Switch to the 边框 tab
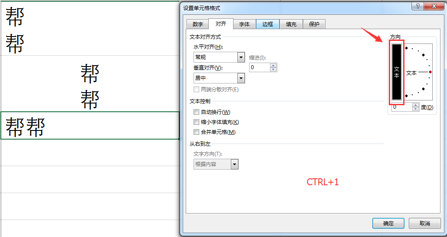This screenshot has height=237, width=447. 268,24
